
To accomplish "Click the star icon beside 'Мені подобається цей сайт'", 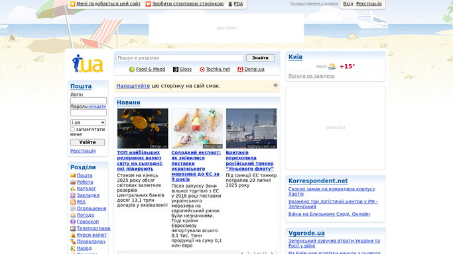I will [72, 4].
